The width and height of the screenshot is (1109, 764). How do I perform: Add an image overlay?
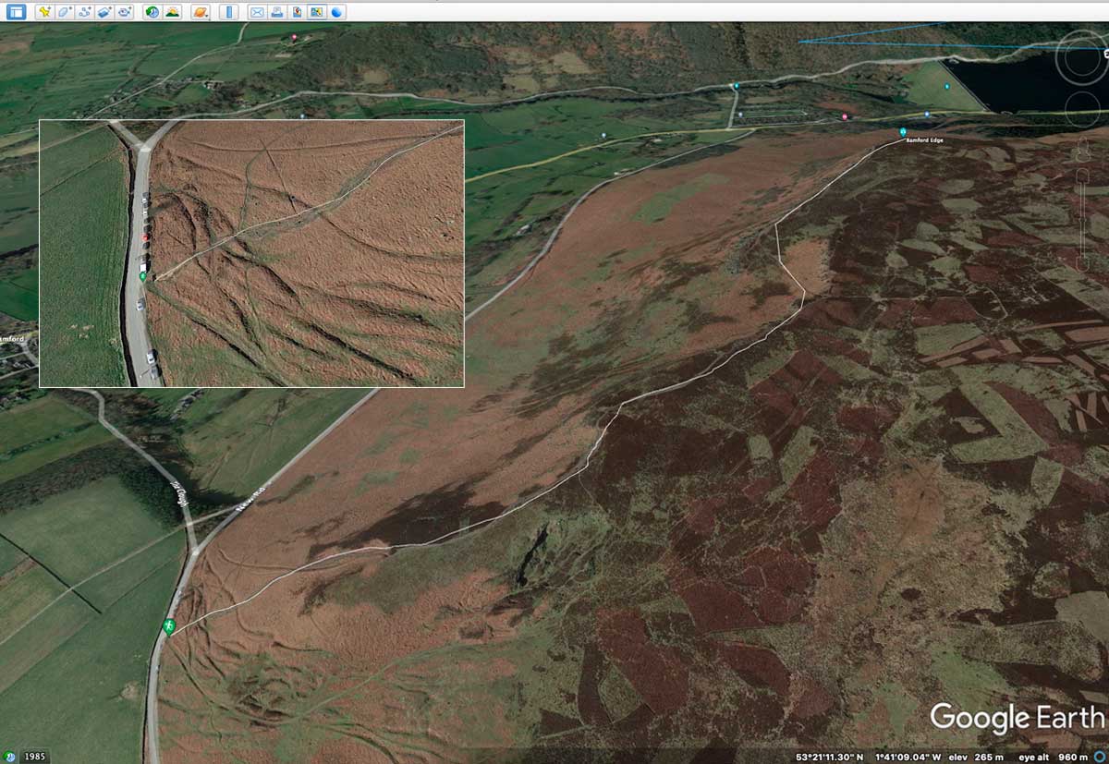[x=104, y=12]
